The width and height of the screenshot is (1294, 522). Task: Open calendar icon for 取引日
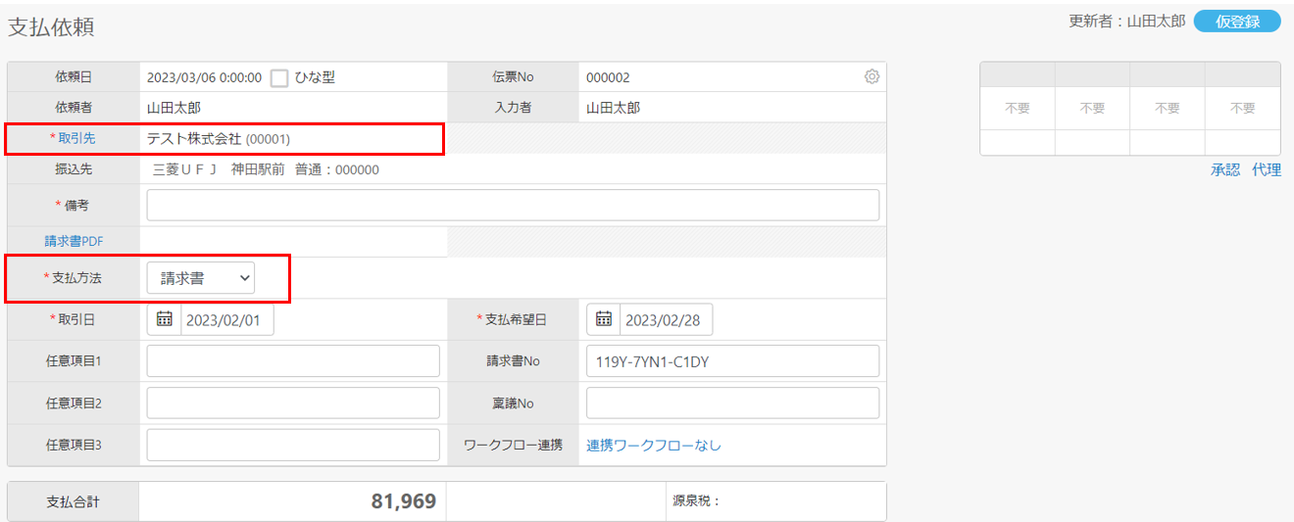(x=165, y=319)
